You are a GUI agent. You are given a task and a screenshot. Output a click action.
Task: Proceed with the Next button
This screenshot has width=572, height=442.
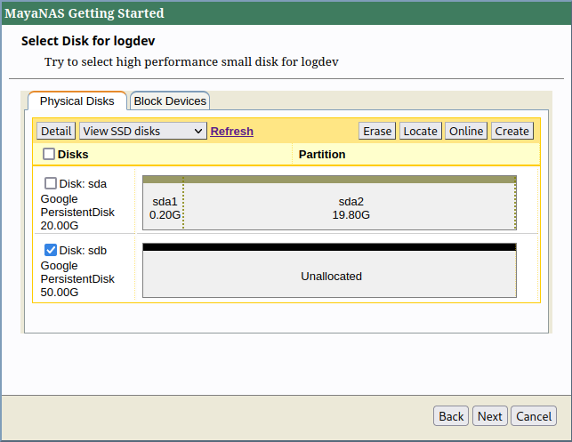pyautogui.click(x=489, y=416)
